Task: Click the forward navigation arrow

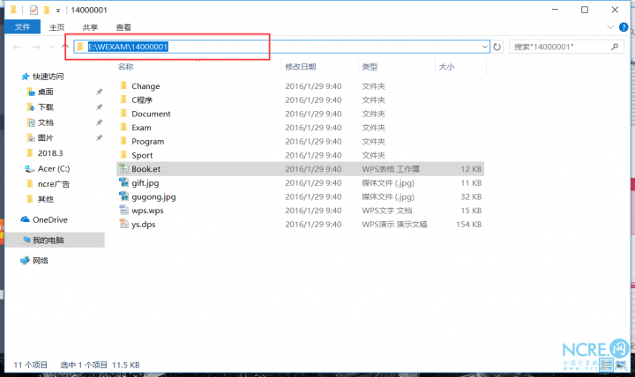Action: (x=36, y=47)
